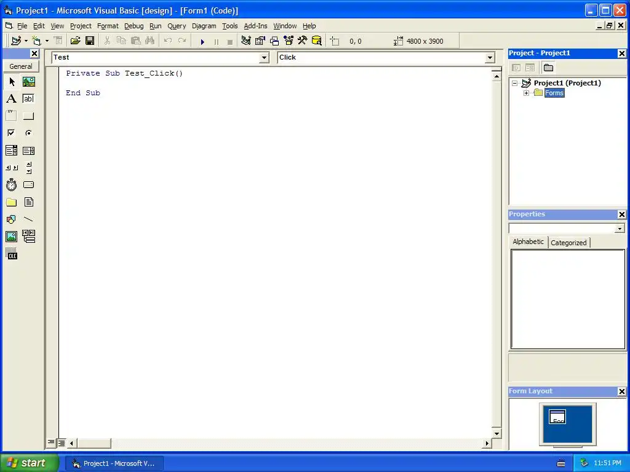Open the Object dropdown showing Test
This screenshot has width=630, height=472.
tap(264, 58)
